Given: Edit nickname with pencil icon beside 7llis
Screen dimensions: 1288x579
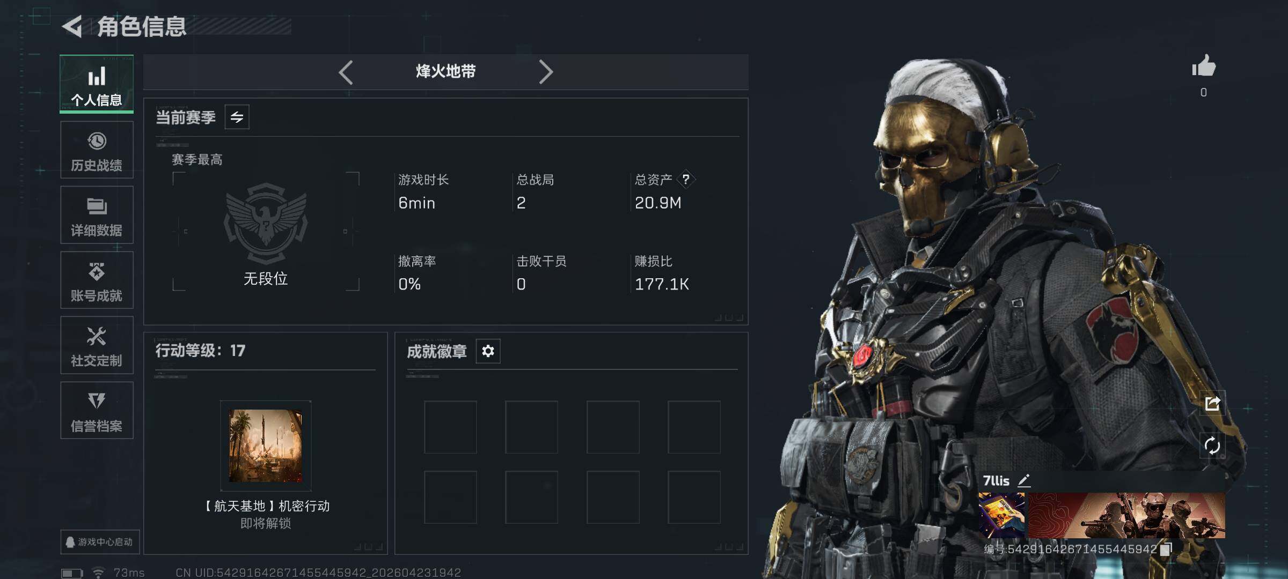Looking at the screenshot, I should pos(1023,480).
